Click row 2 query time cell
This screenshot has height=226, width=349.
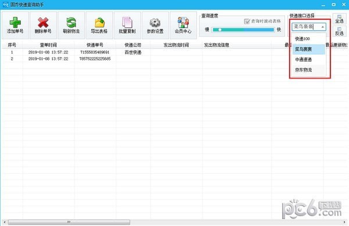(x=48, y=59)
